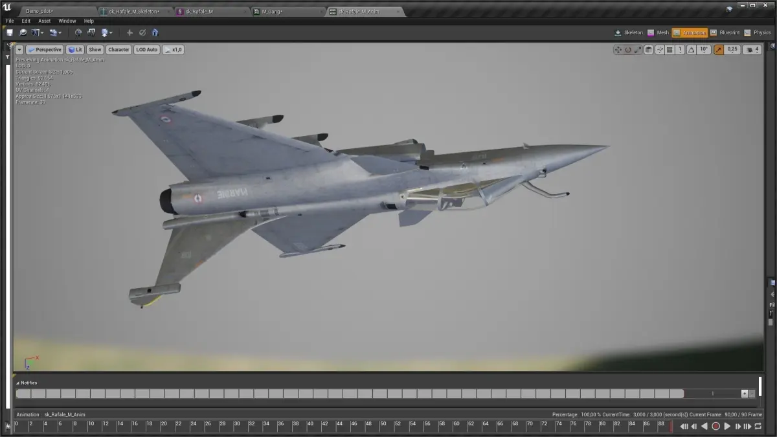Remove notify track with minus button
Image resolution: width=777 pixels, height=437 pixels.
click(752, 393)
